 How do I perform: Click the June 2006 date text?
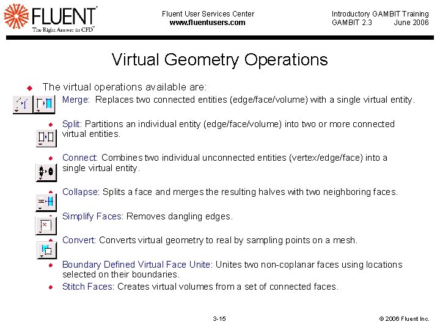click(411, 23)
